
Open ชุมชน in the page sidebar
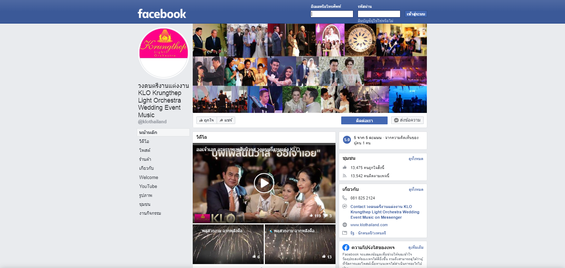(145, 204)
